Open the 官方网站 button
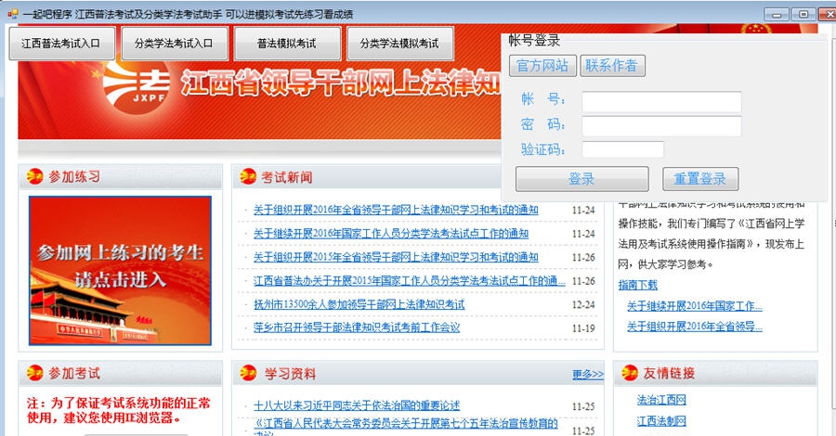This screenshot has width=836, height=436. click(x=542, y=66)
